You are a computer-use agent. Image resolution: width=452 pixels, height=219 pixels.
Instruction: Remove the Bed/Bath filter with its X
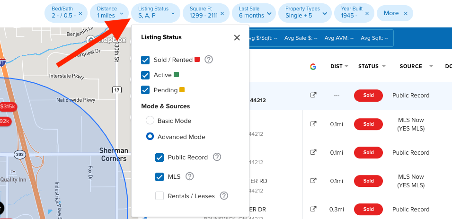pos(80,13)
